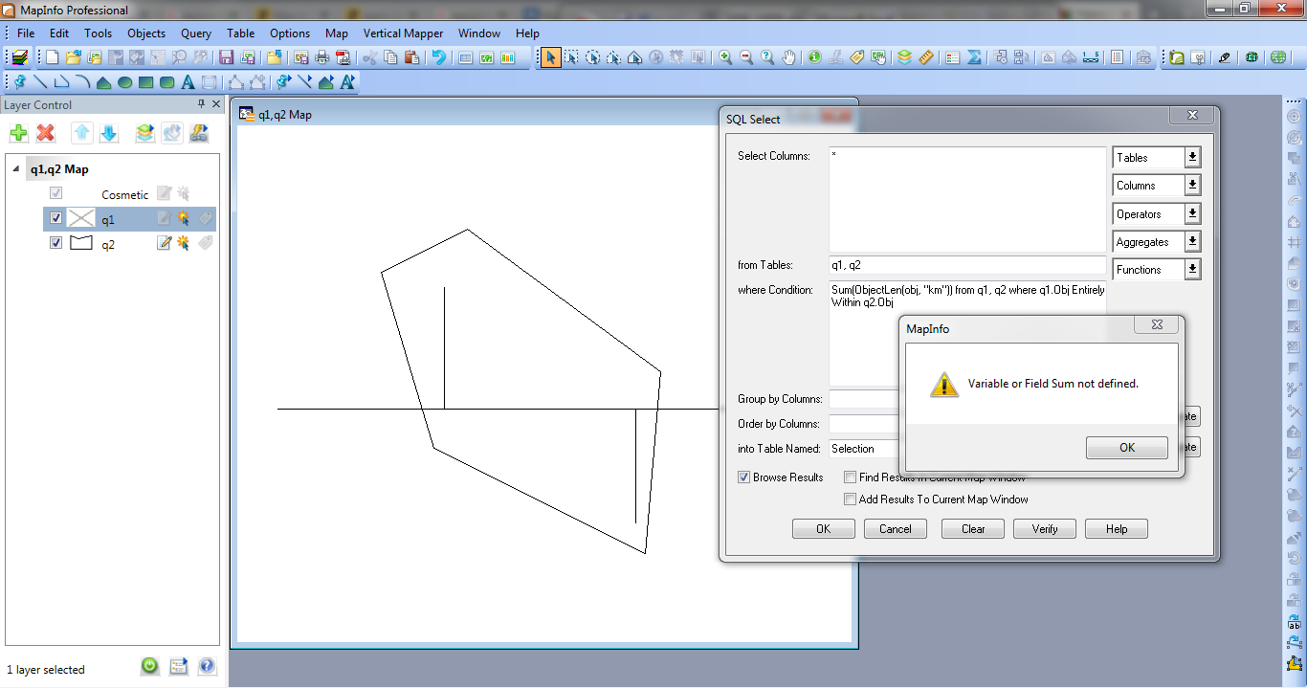Uncheck the Browse Results checkbox
1307x688 pixels.
pos(743,477)
